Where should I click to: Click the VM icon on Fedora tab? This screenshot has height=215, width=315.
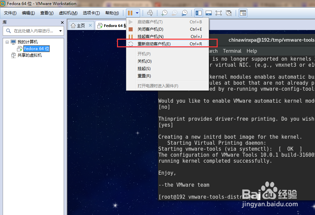pos(100,26)
